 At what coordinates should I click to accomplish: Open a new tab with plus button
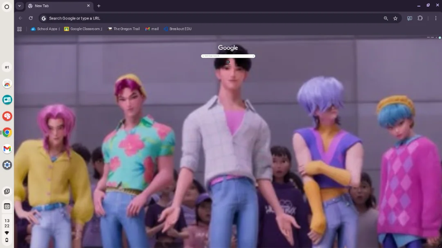[x=99, y=6]
